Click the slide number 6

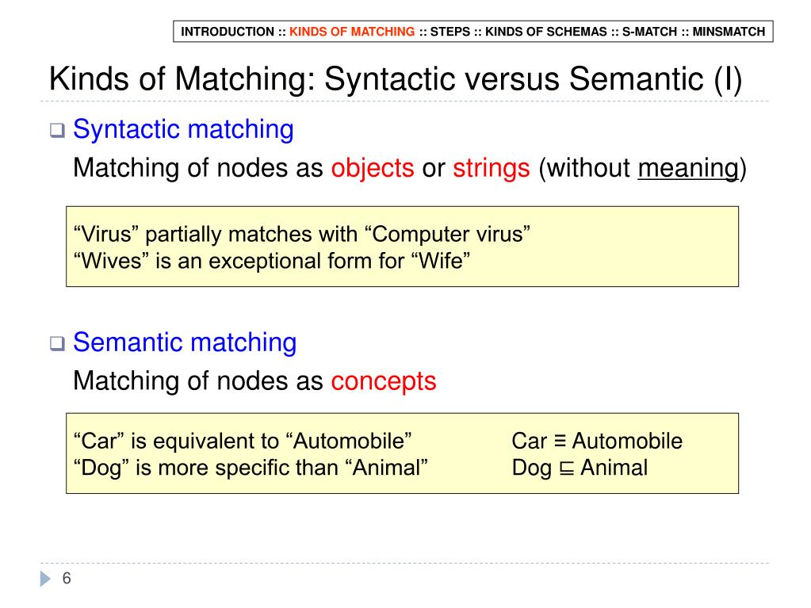(x=67, y=579)
